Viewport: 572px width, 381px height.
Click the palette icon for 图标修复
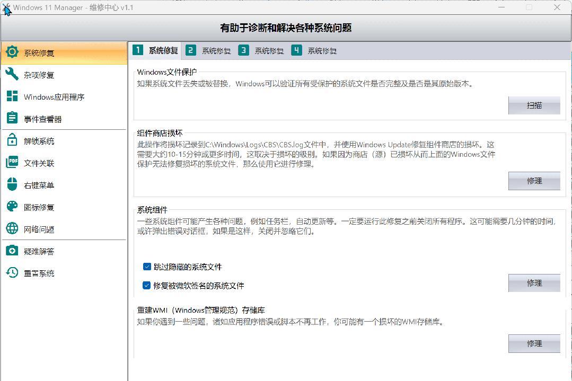point(12,206)
